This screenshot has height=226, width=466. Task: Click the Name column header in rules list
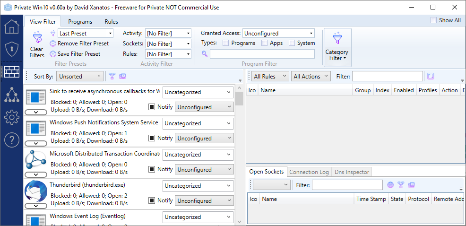(305, 90)
